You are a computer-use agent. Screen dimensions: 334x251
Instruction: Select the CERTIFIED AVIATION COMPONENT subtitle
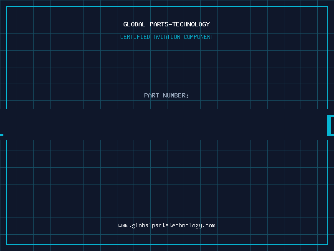pyautogui.click(x=167, y=37)
